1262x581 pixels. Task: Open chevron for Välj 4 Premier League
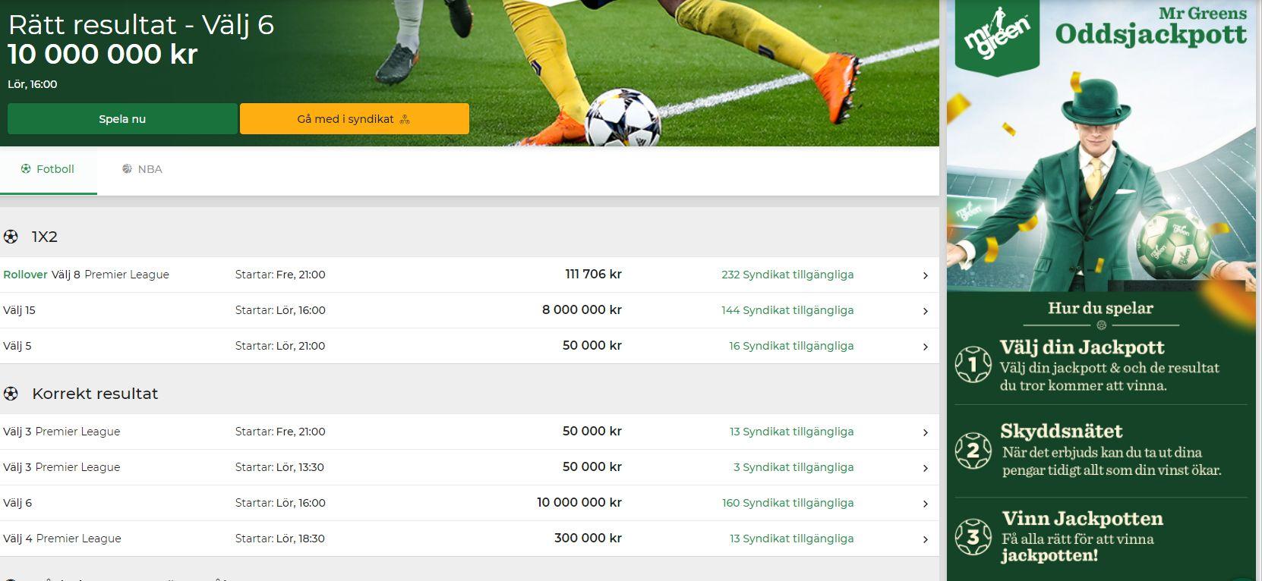925,539
